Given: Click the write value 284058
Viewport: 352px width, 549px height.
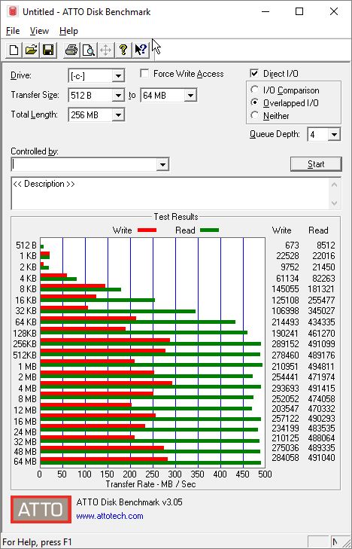Looking at the screenshot, I should [x=286, y=458].
